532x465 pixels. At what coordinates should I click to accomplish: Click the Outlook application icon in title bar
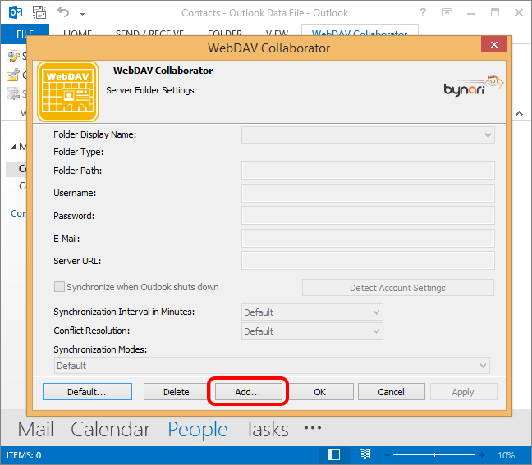point(16,13)
